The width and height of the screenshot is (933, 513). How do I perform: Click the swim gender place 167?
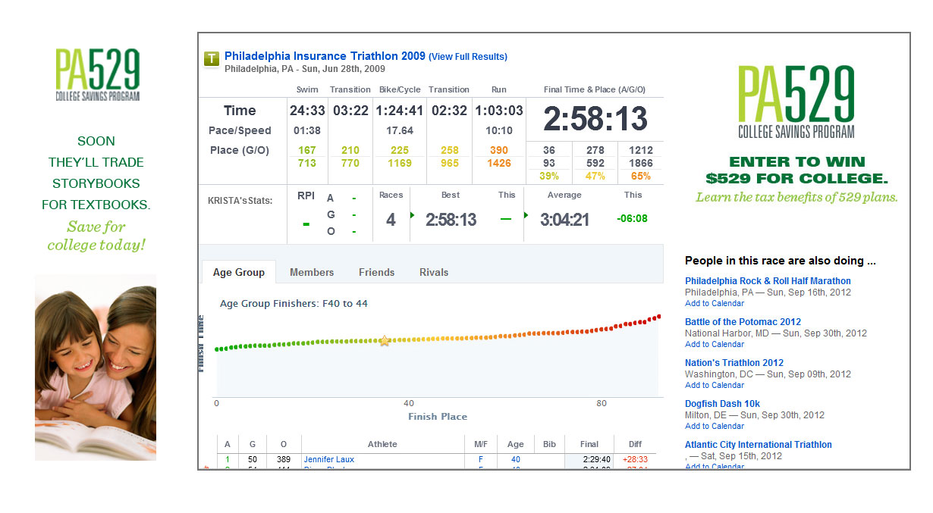[x=307, y=150]
